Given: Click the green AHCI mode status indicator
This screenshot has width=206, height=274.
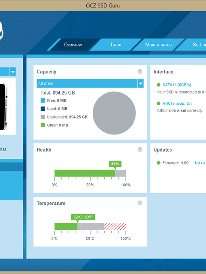Looking at the screenshot, I should pyautogui.click(x=158, y=103).
